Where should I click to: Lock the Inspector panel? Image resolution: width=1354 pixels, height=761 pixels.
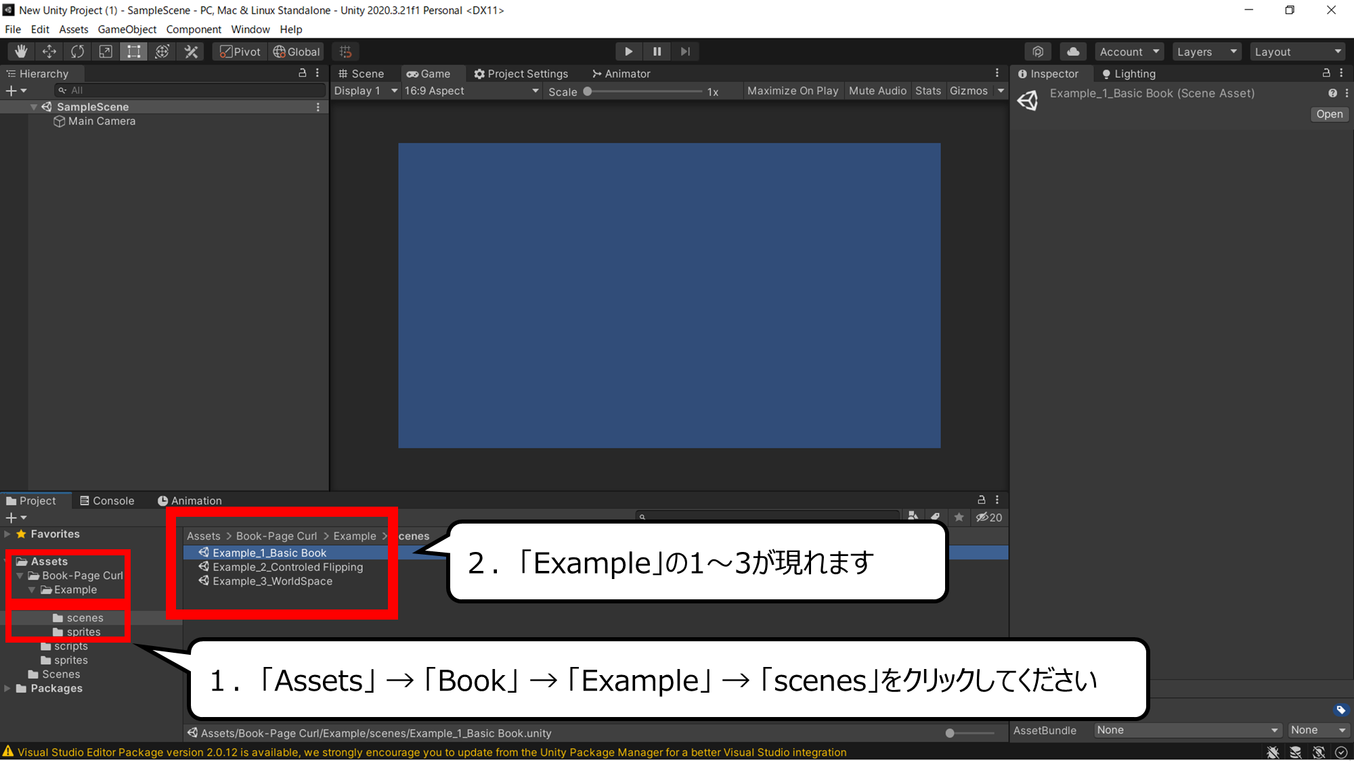1326,73
